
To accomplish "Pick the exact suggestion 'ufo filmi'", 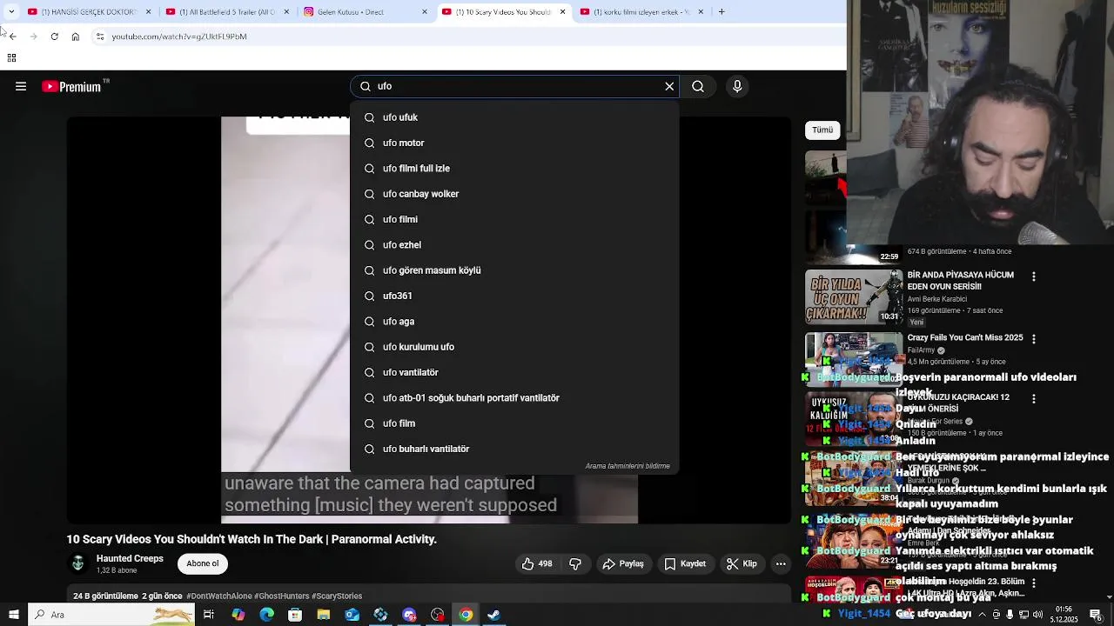I will [514, 219].
